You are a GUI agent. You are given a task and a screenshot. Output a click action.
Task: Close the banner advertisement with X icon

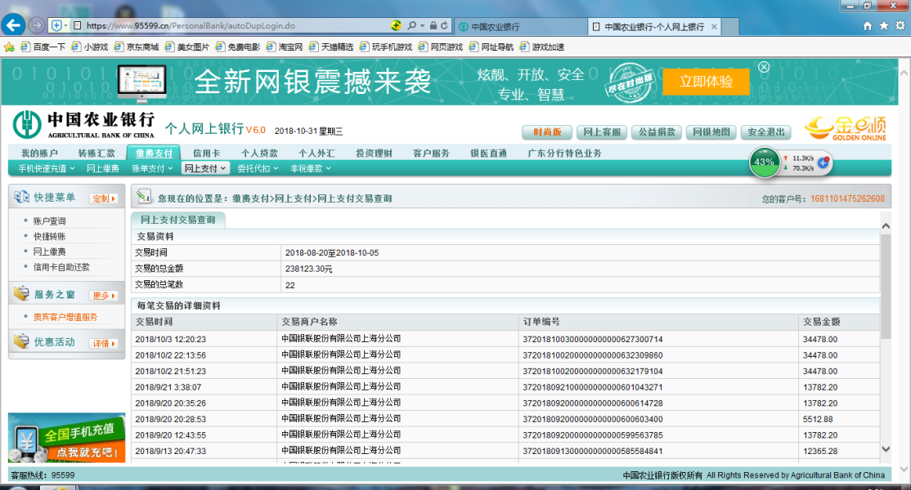coord(764,67)
